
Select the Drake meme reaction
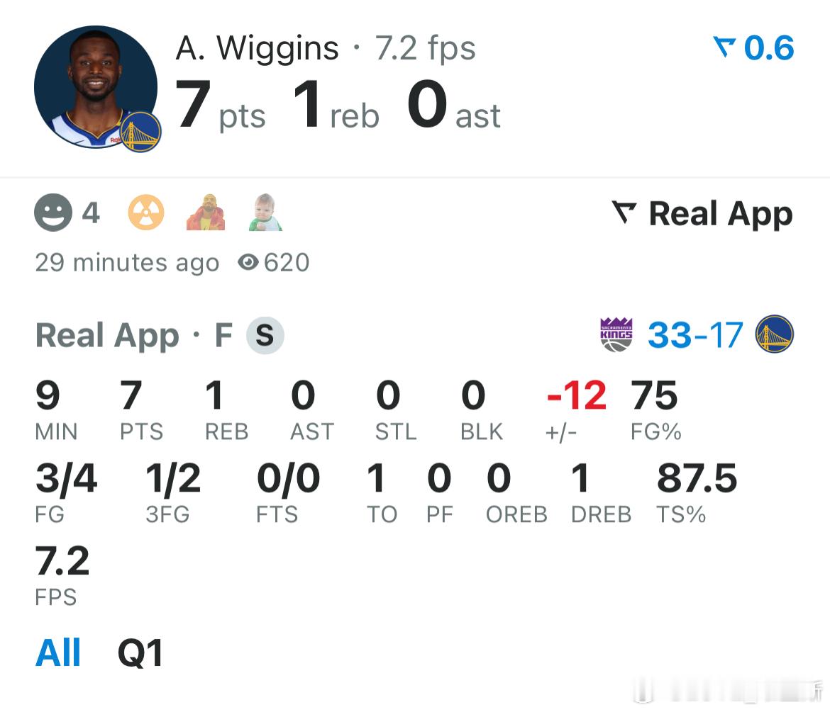click(x=206, y=213)
